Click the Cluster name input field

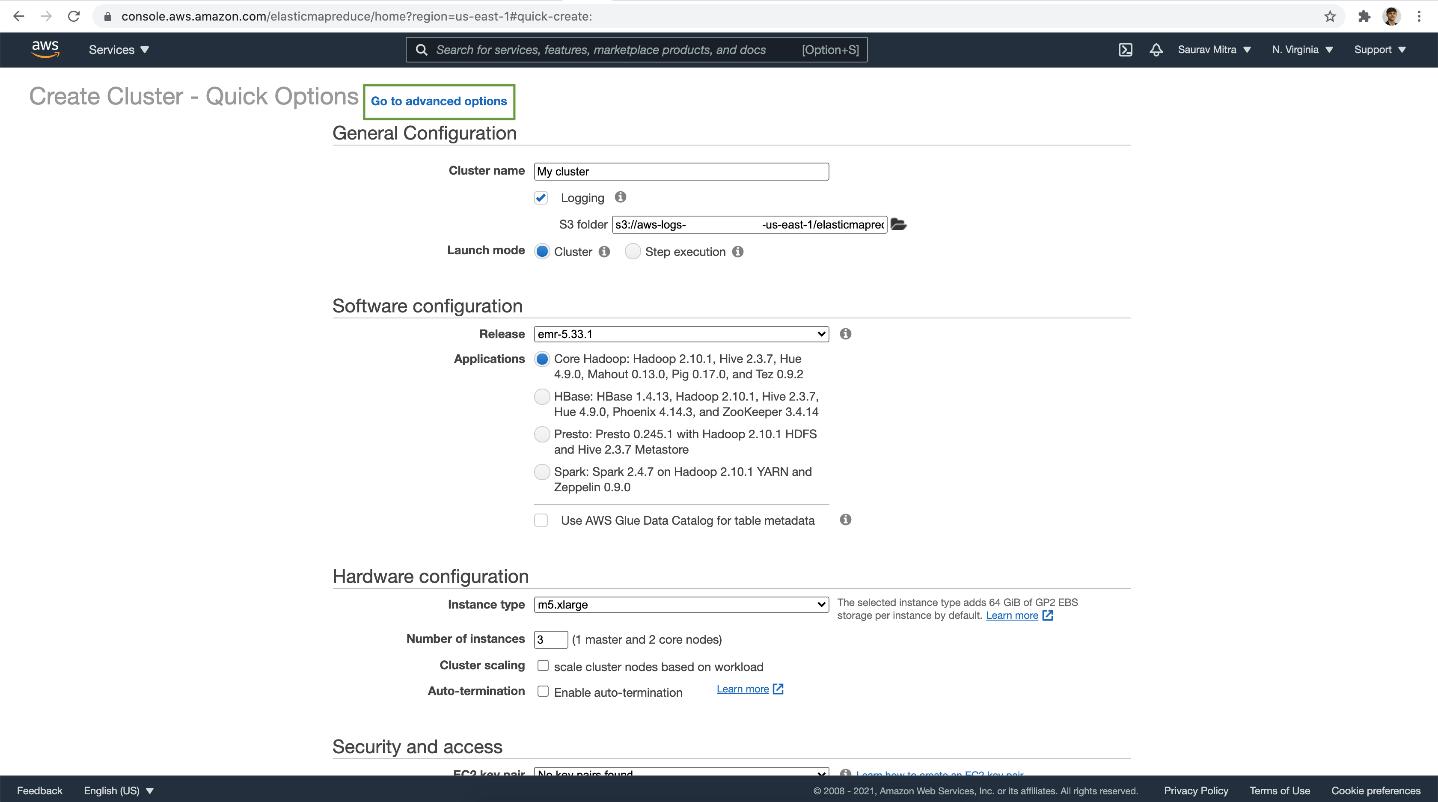click(681, 171)
